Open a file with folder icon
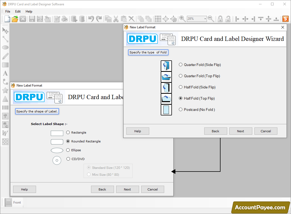The image size is (291, 214). pos(15,19)
